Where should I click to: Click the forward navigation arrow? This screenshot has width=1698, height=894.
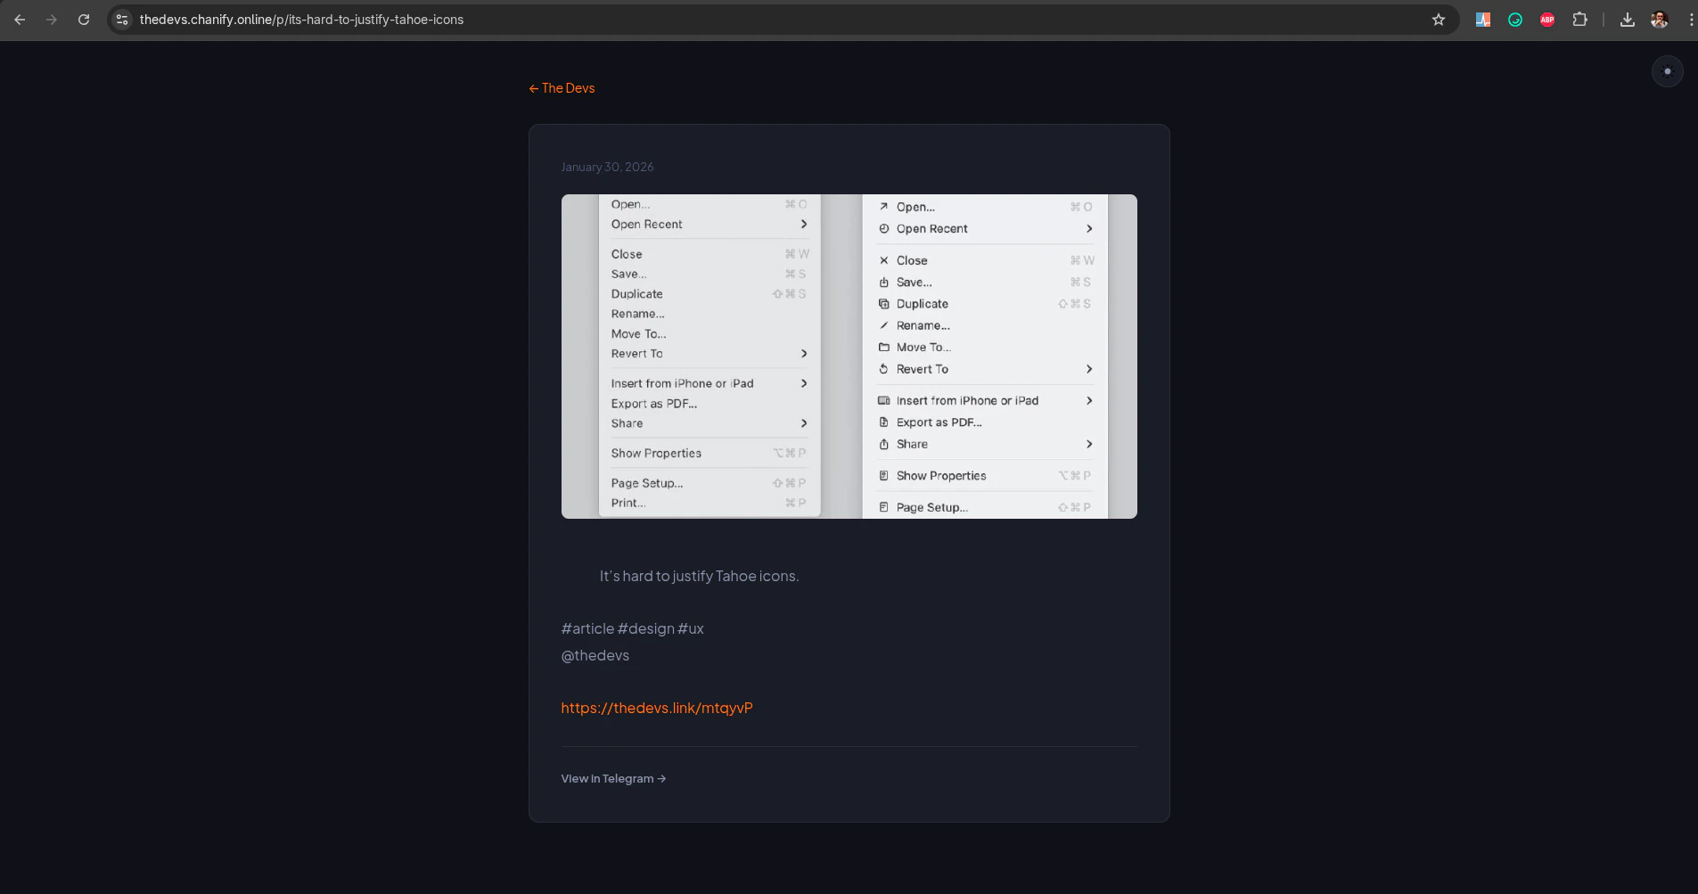click(53, 19)
